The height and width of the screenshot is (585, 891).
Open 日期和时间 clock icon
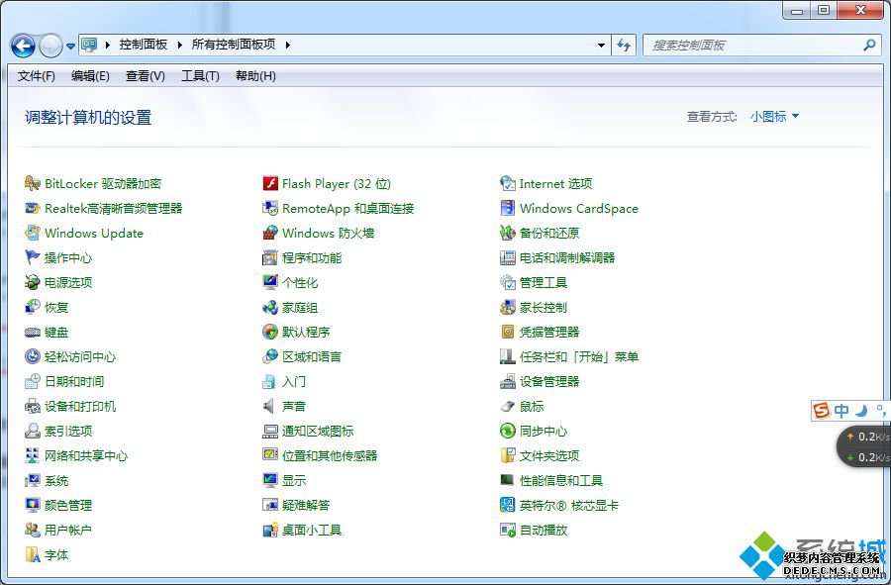[x=33, y=382]
